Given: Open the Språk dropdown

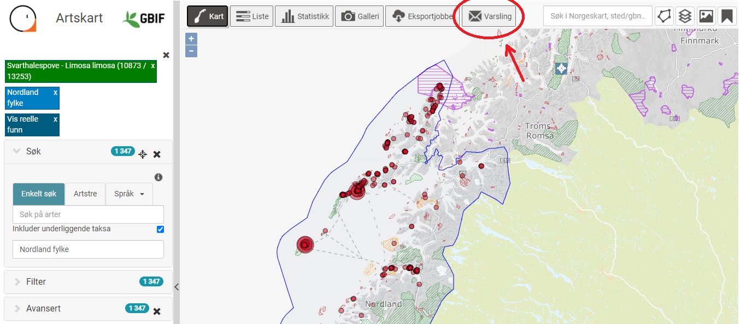Looking at the screenshot, I should pyautogui.click(x=129, y=194).
